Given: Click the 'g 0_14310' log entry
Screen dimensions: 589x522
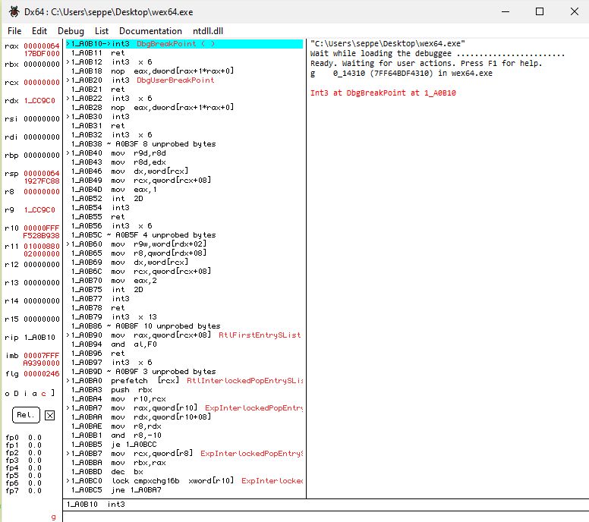Looking at the screenshot, I should click(x=401, y=74).
